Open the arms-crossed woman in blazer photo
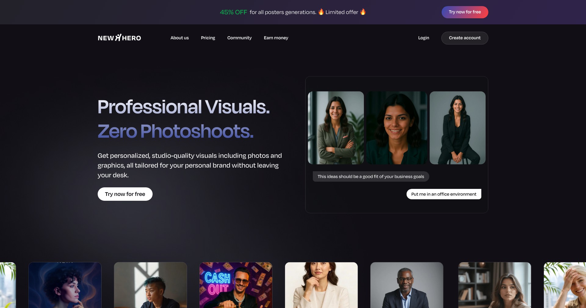The width and height of the screenshot is (586, 308). coord(336,128)
